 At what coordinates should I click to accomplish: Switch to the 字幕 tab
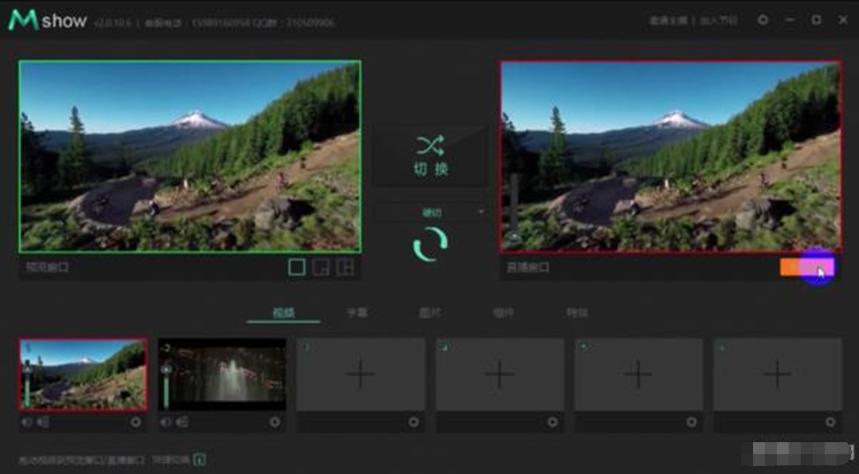click(x=357, y=313)
